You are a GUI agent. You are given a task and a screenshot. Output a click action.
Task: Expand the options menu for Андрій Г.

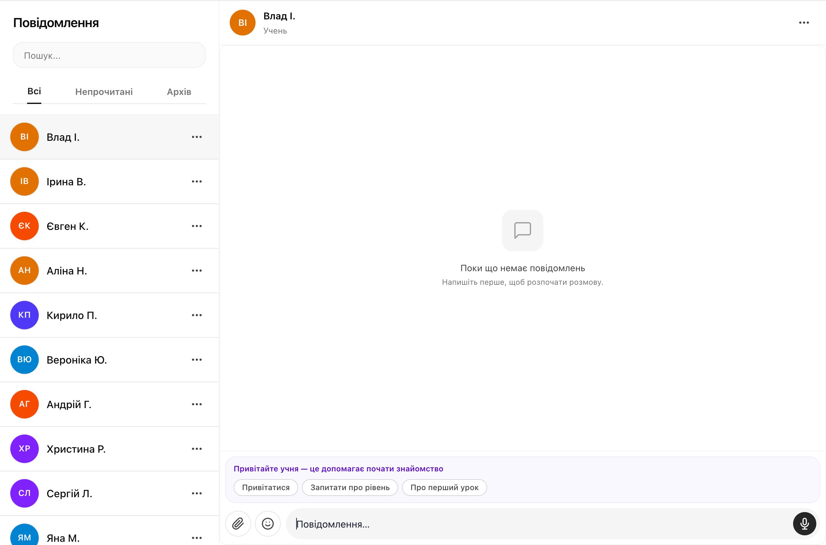(x=196, y=404)
